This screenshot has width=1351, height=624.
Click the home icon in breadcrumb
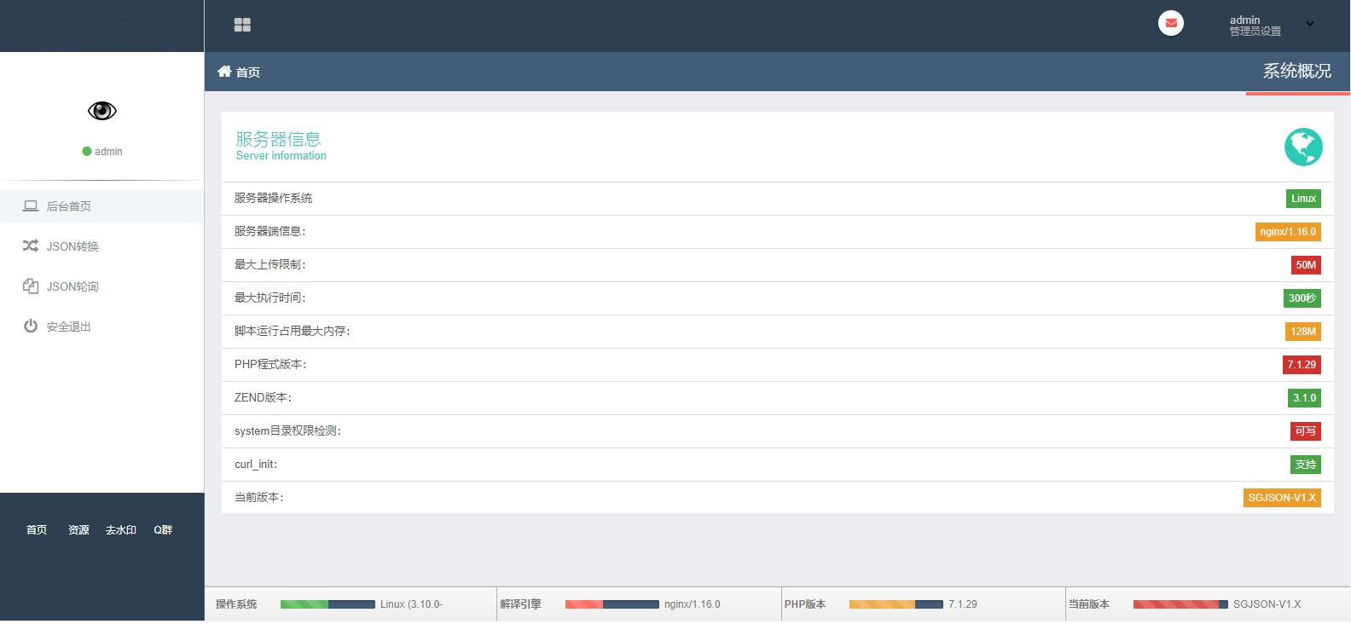click(224, 72)
